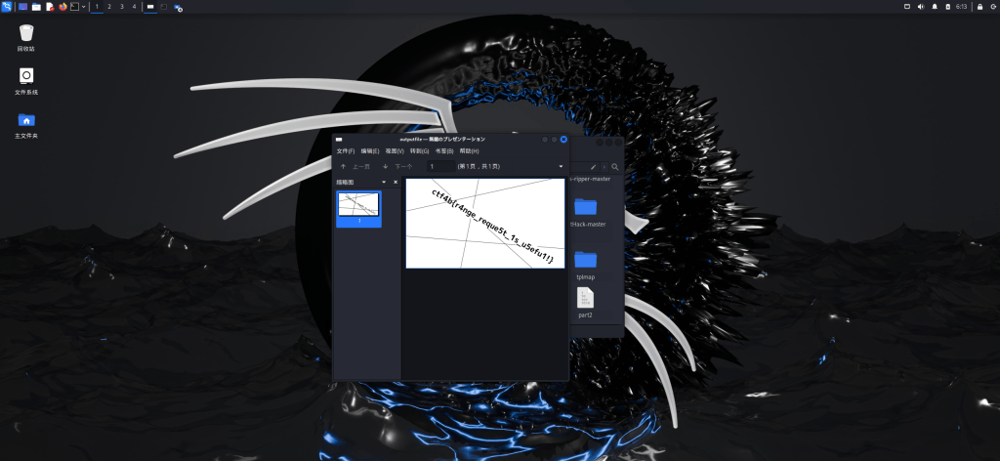Expand the terminal launcher dropdown arrow
This screenshot has height=461, width=1000.
[84, 7]
